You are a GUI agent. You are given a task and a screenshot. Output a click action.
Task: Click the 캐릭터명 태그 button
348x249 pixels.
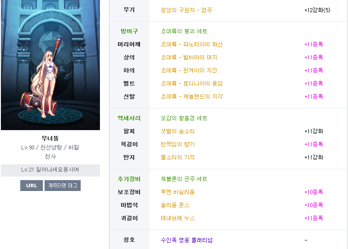click(x=63, y=186)
